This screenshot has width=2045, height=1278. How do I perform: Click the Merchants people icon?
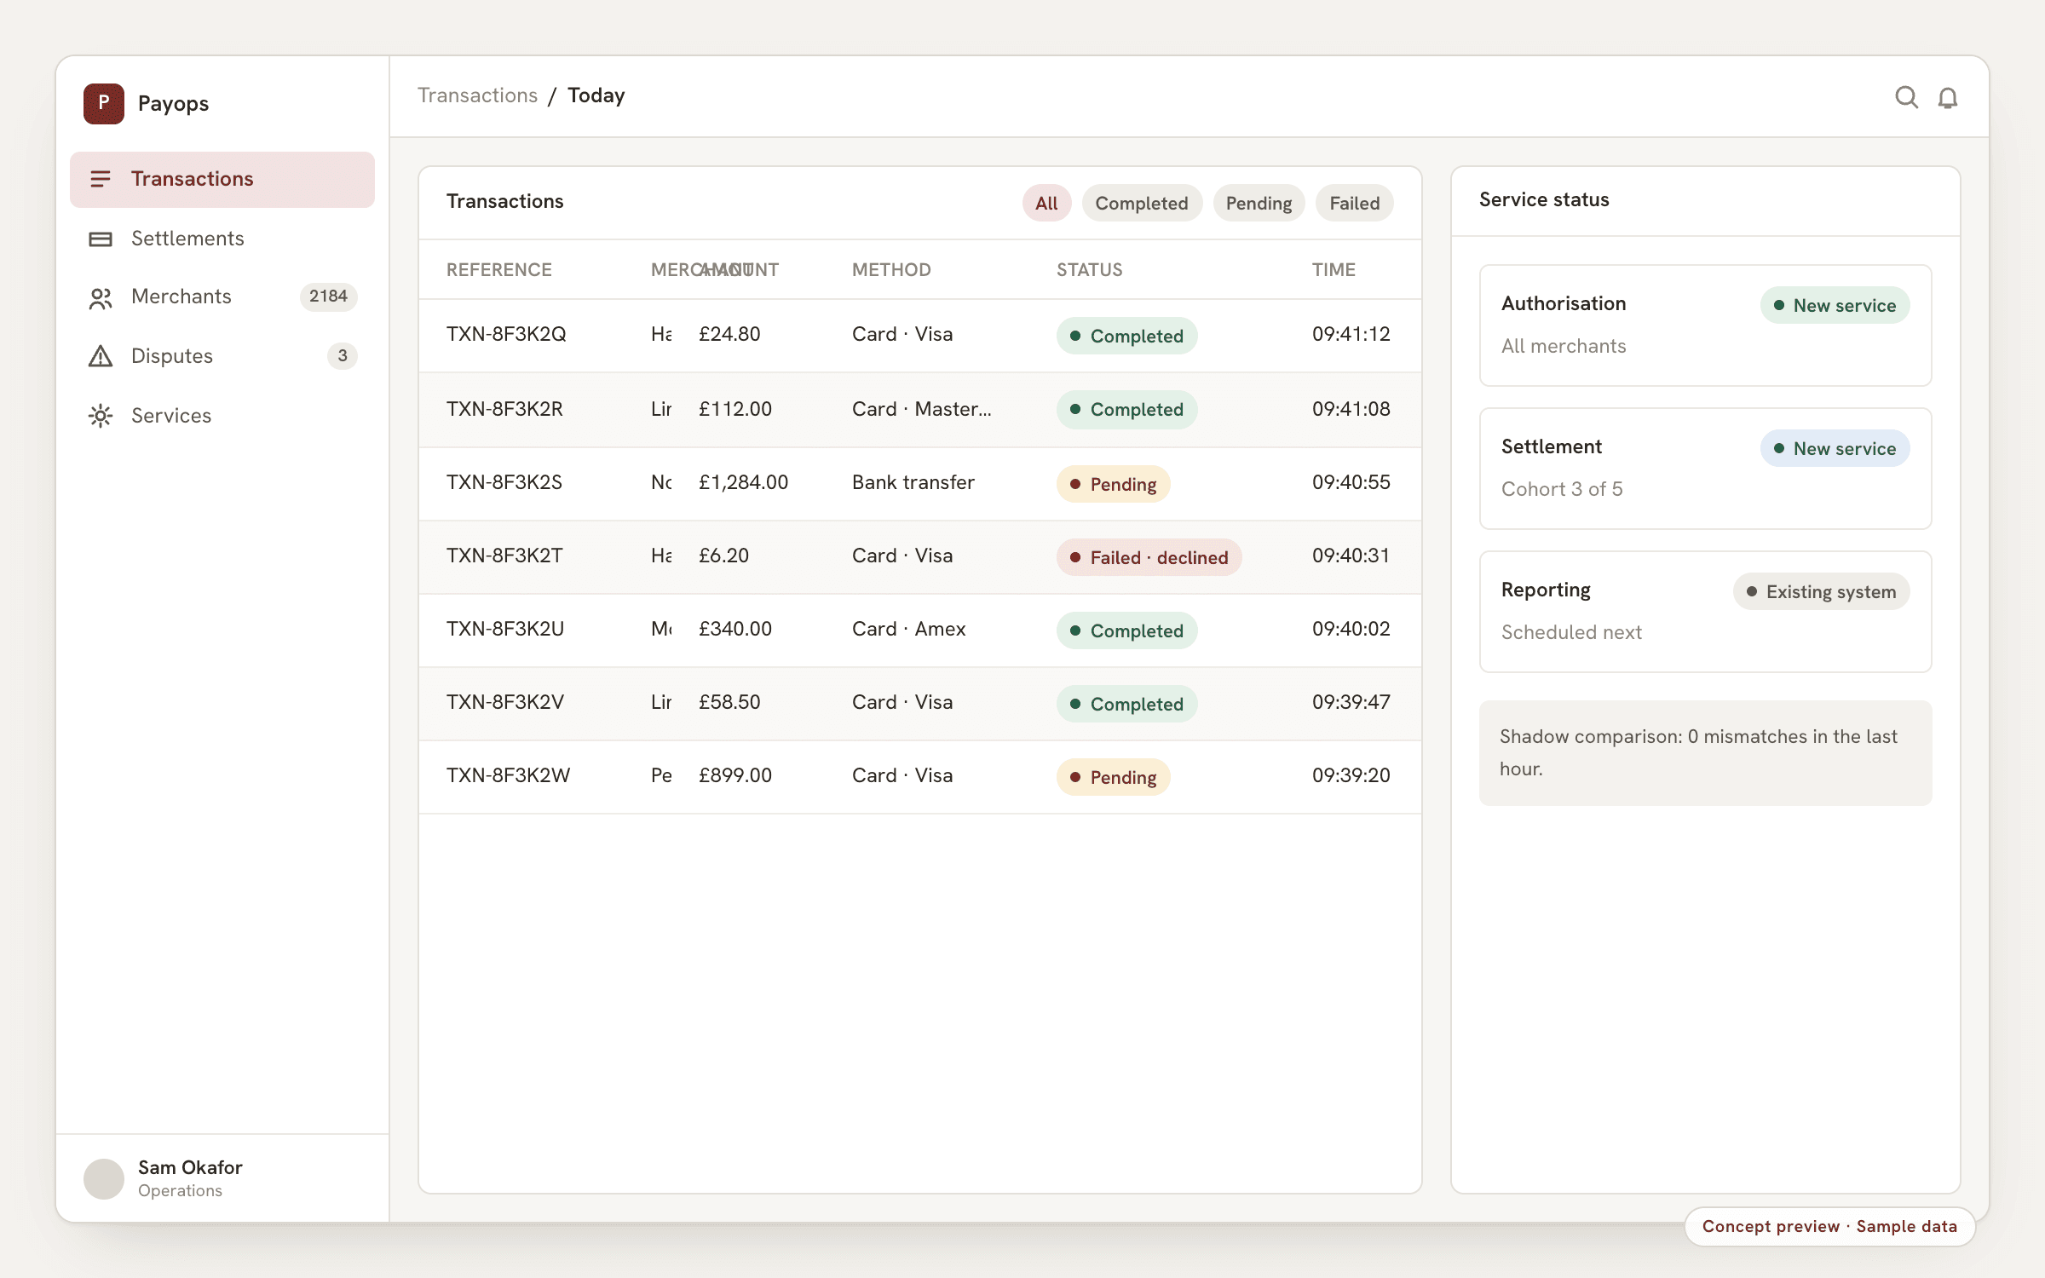(101, 298)
